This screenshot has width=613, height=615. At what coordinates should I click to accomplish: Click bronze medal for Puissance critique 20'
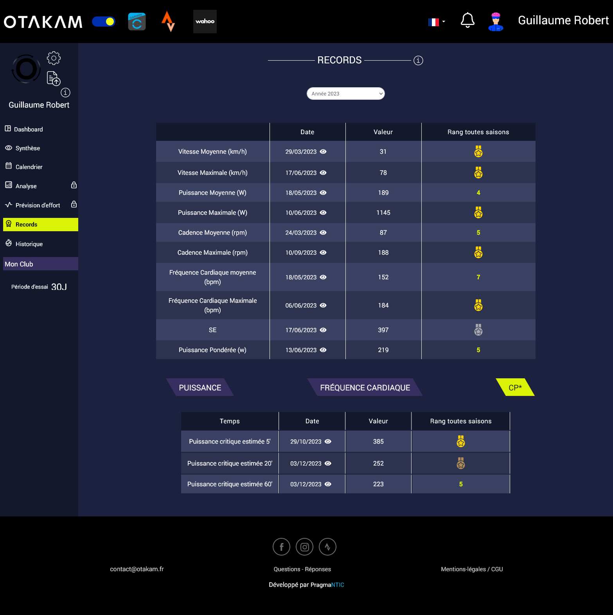[460, 463]
